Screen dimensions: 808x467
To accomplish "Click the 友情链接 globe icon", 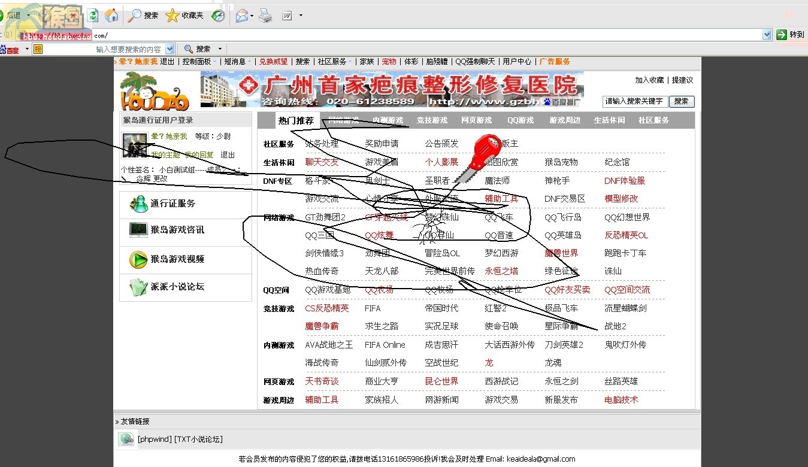I will coord(126,439).
